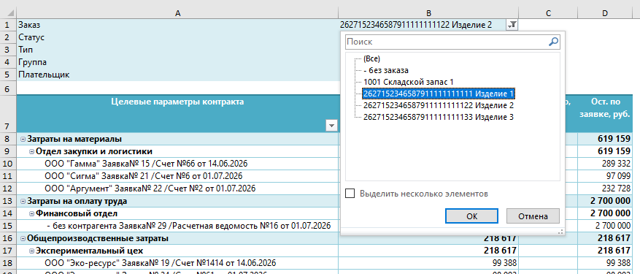Collapse the 'Отдел закупки и логистики' group
This screenshot has width=640, height=274.
[x=31, y=151]
